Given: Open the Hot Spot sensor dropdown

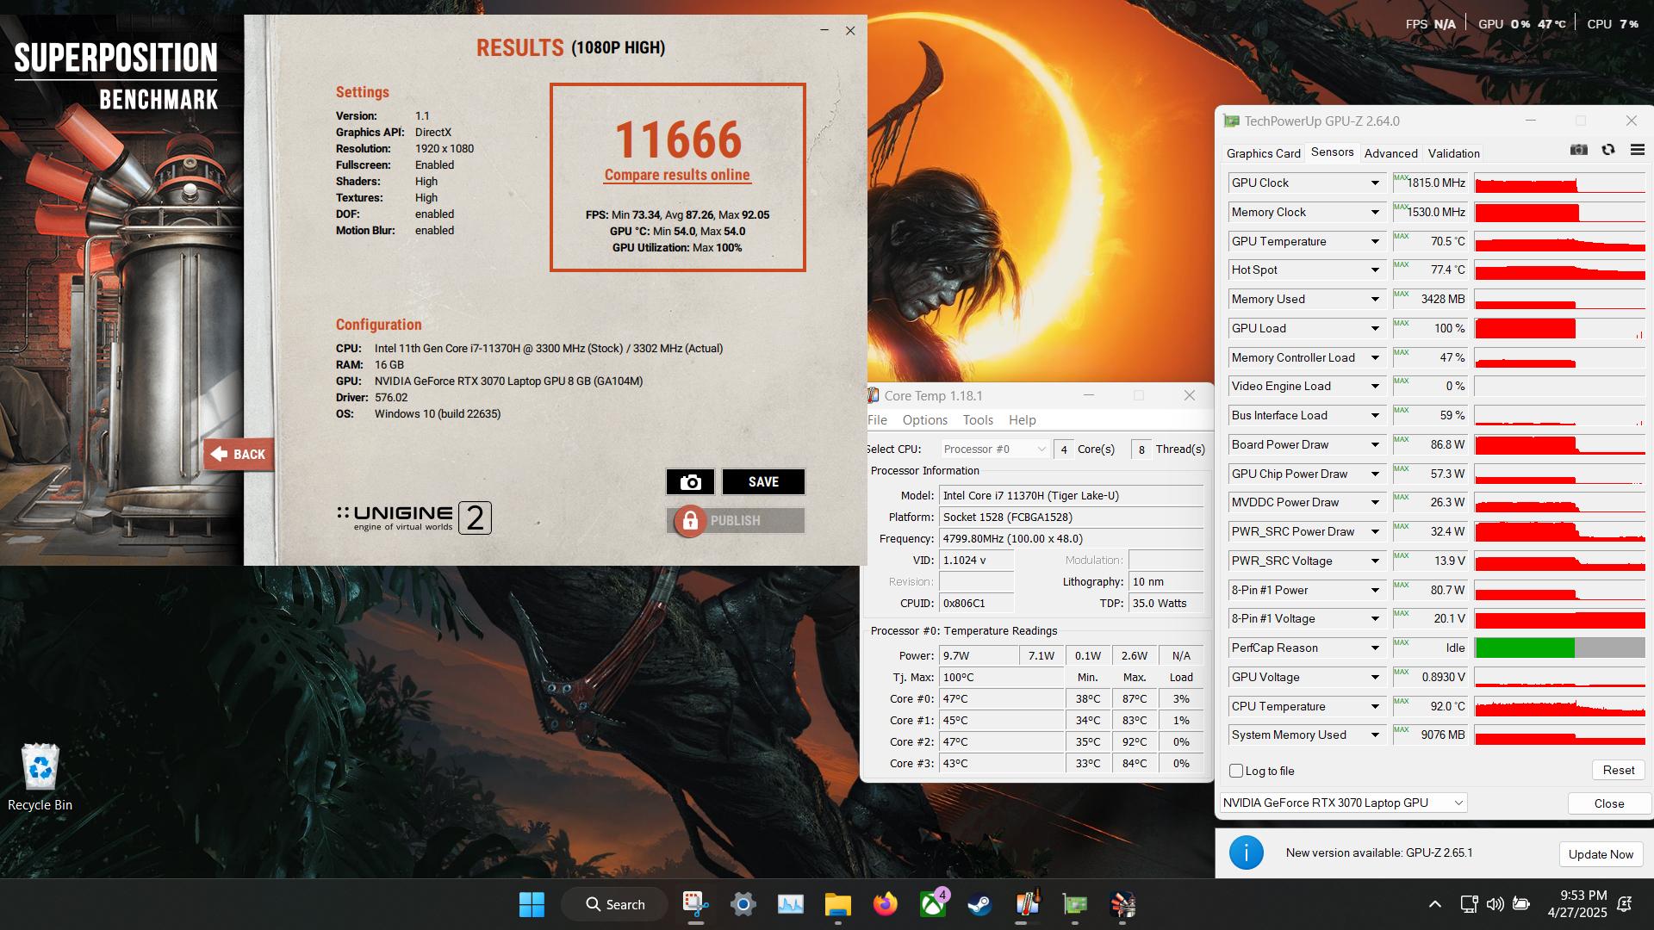Looking at the screenshot, I should coord(1375,270).
